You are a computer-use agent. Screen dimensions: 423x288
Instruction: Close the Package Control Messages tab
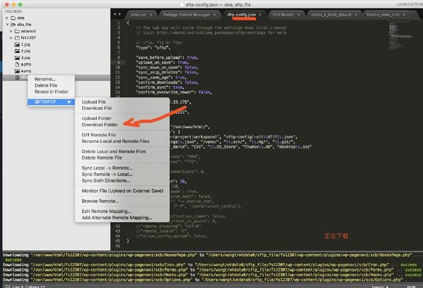[214, 15]
